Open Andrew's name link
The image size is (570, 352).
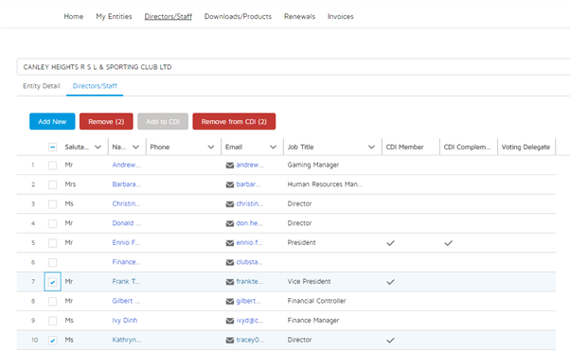coord(126,165)
